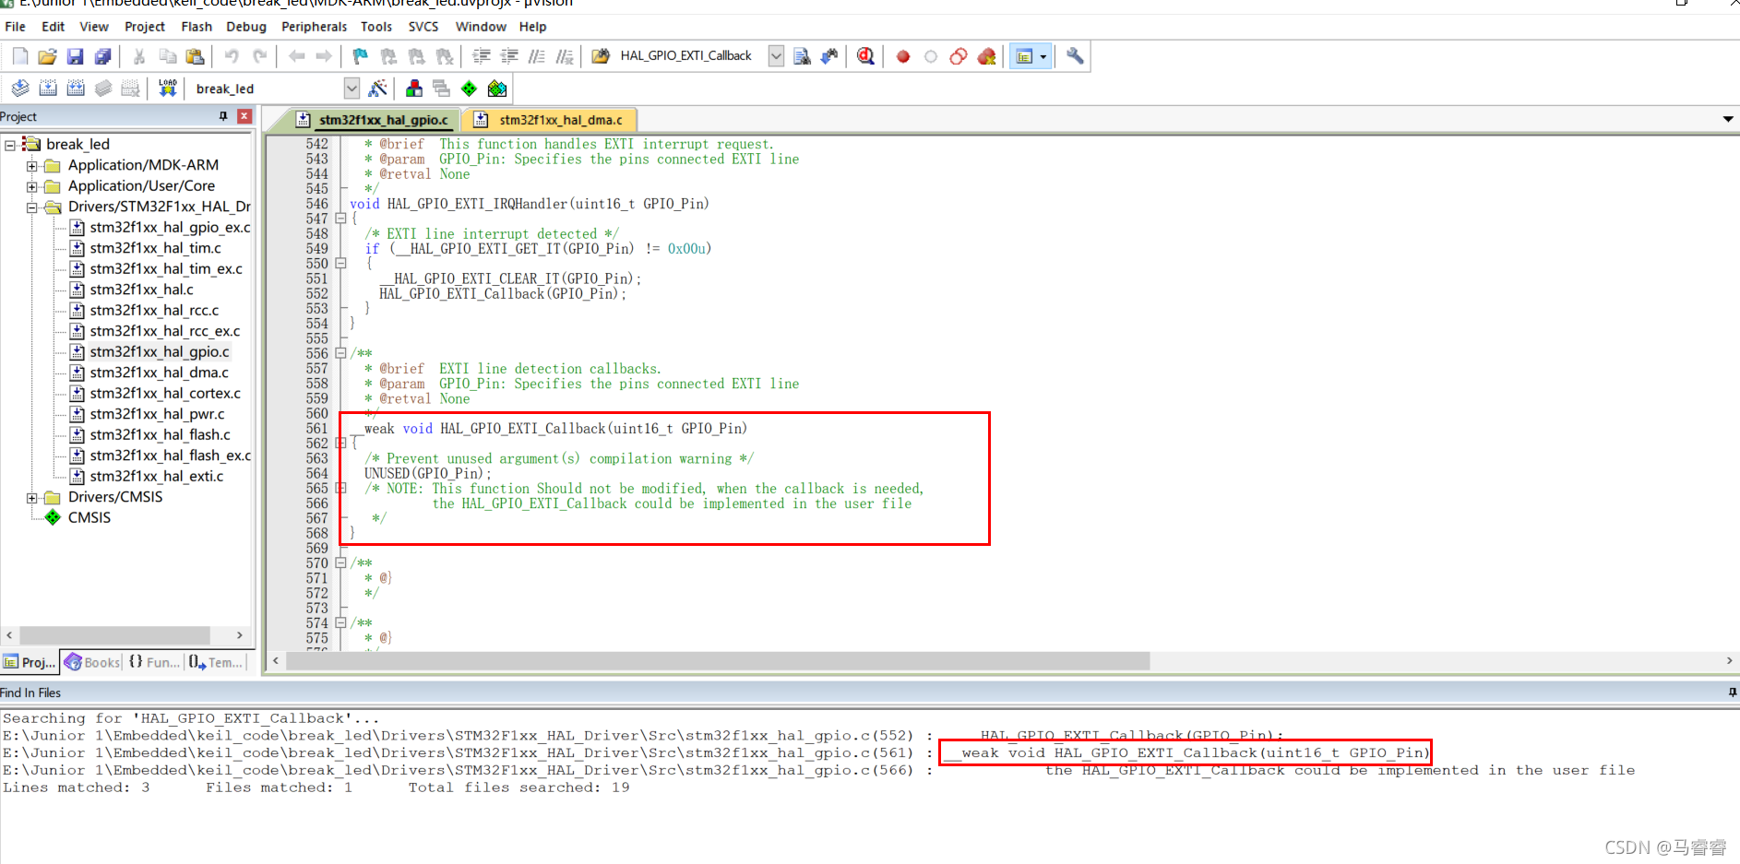Open the editor tab list dropdown arrow

tap(1728, 119)
